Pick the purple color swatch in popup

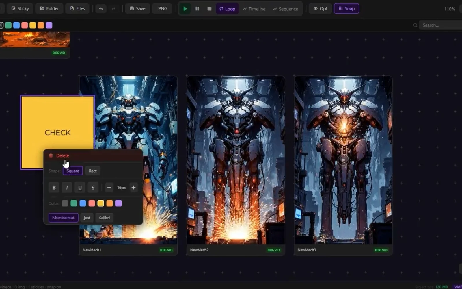click(119, 203)
